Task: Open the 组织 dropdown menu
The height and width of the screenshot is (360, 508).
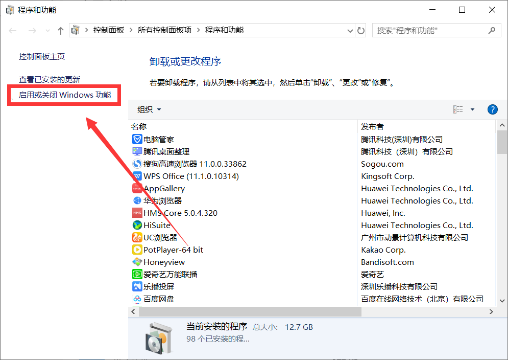Action: [149, 109]
